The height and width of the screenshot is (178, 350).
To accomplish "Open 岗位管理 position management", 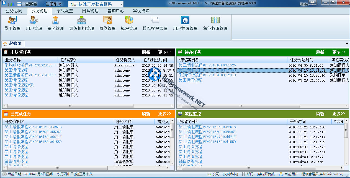I will 107,23.
